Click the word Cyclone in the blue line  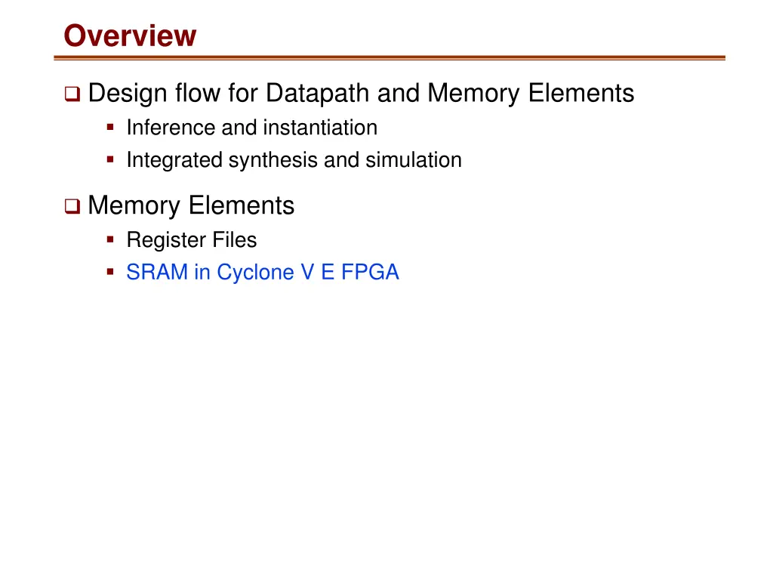(255, 273)
